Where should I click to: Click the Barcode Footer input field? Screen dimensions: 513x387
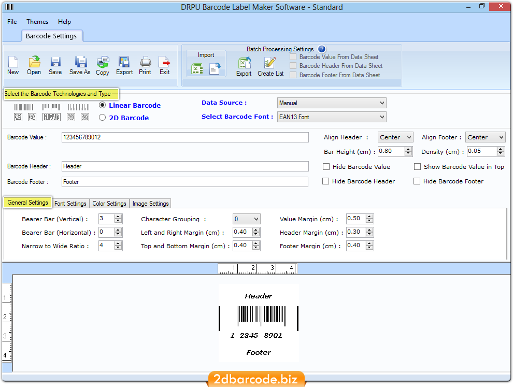point(185,182)
